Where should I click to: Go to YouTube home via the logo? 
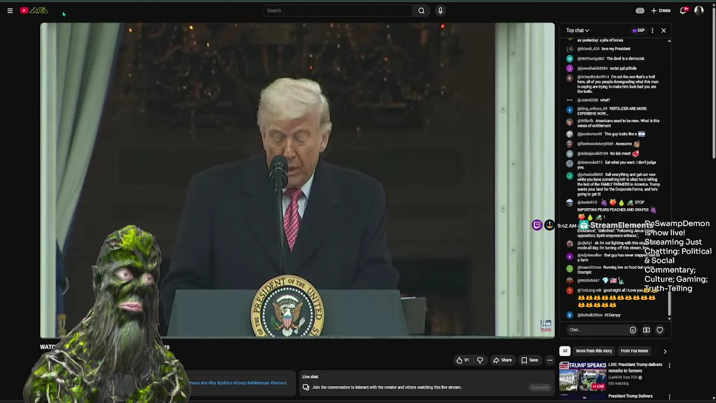click(x=34, y=10)
